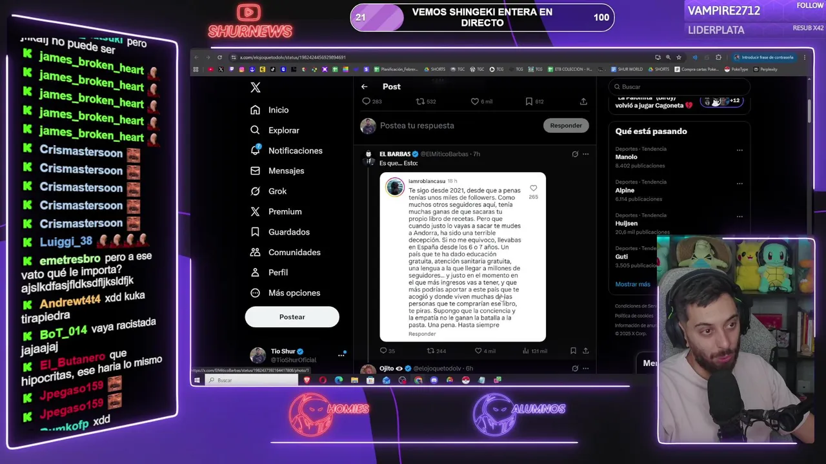
Task: Open Premium in X sidebar
Action: tap(276, 211)
